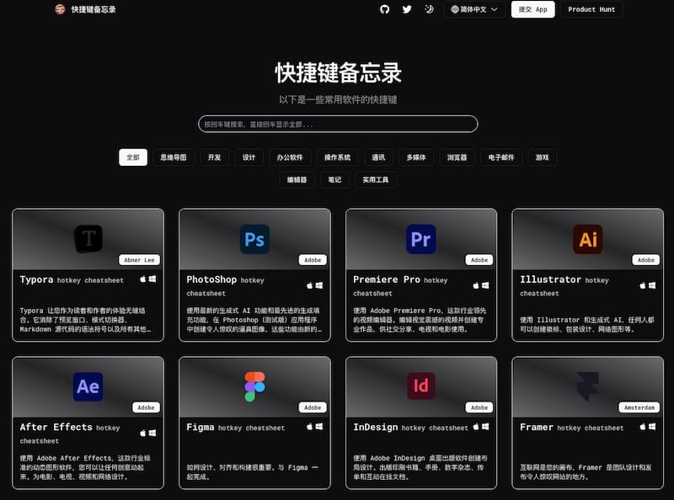Select the 笔记 category tab
Image resolution: width=674 pixels, height=500 pixels.
(334, 179)
